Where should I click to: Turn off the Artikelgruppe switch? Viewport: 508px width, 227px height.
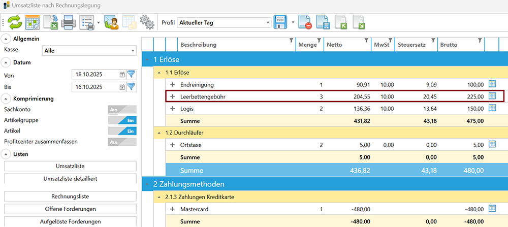pyautogui.click(x=122, y=120)
